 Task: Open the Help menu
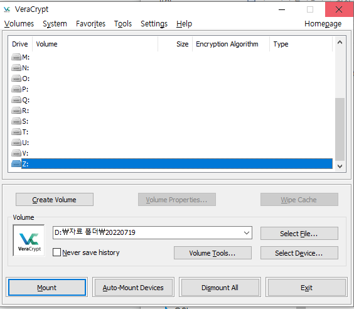coord(184,24)
